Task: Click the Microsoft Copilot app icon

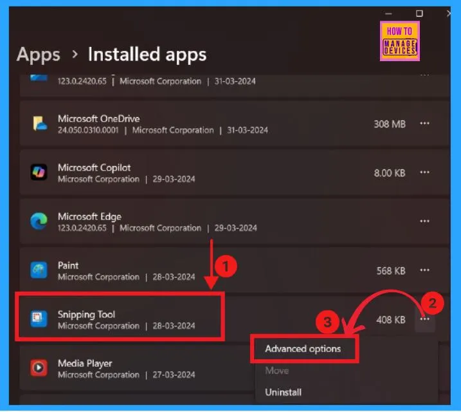Action: click(39, 172)
